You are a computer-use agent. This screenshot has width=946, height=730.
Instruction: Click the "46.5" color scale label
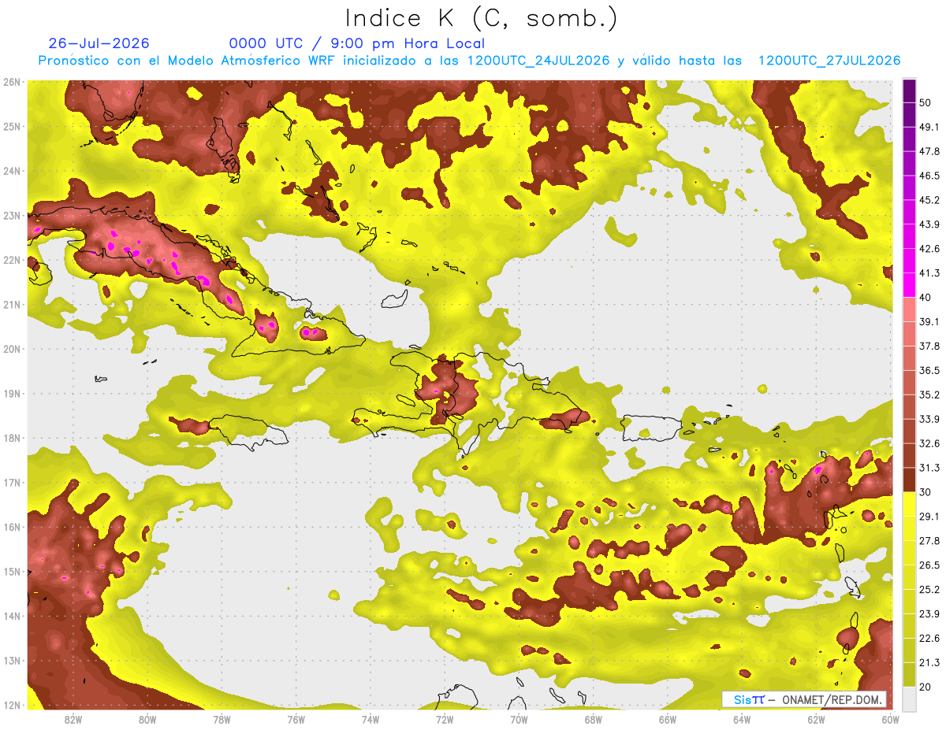(929, 176)
